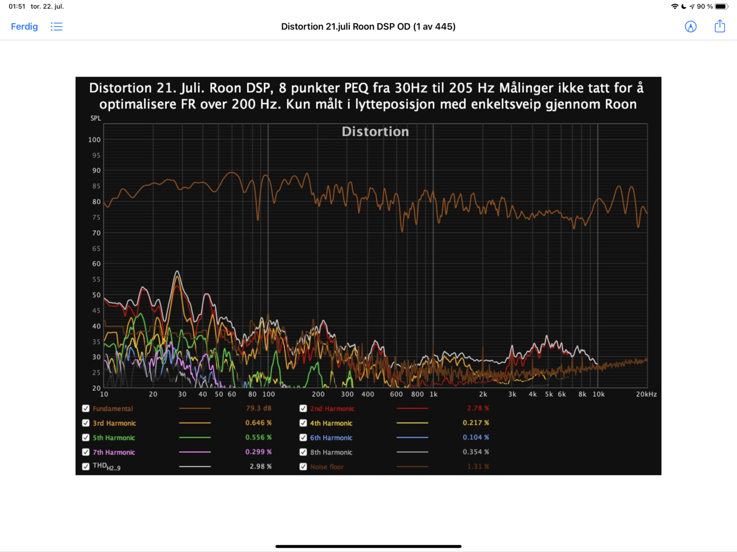Click the 8th Harmonic gray line swatch

pyautogui.click(x=412, y=452)
